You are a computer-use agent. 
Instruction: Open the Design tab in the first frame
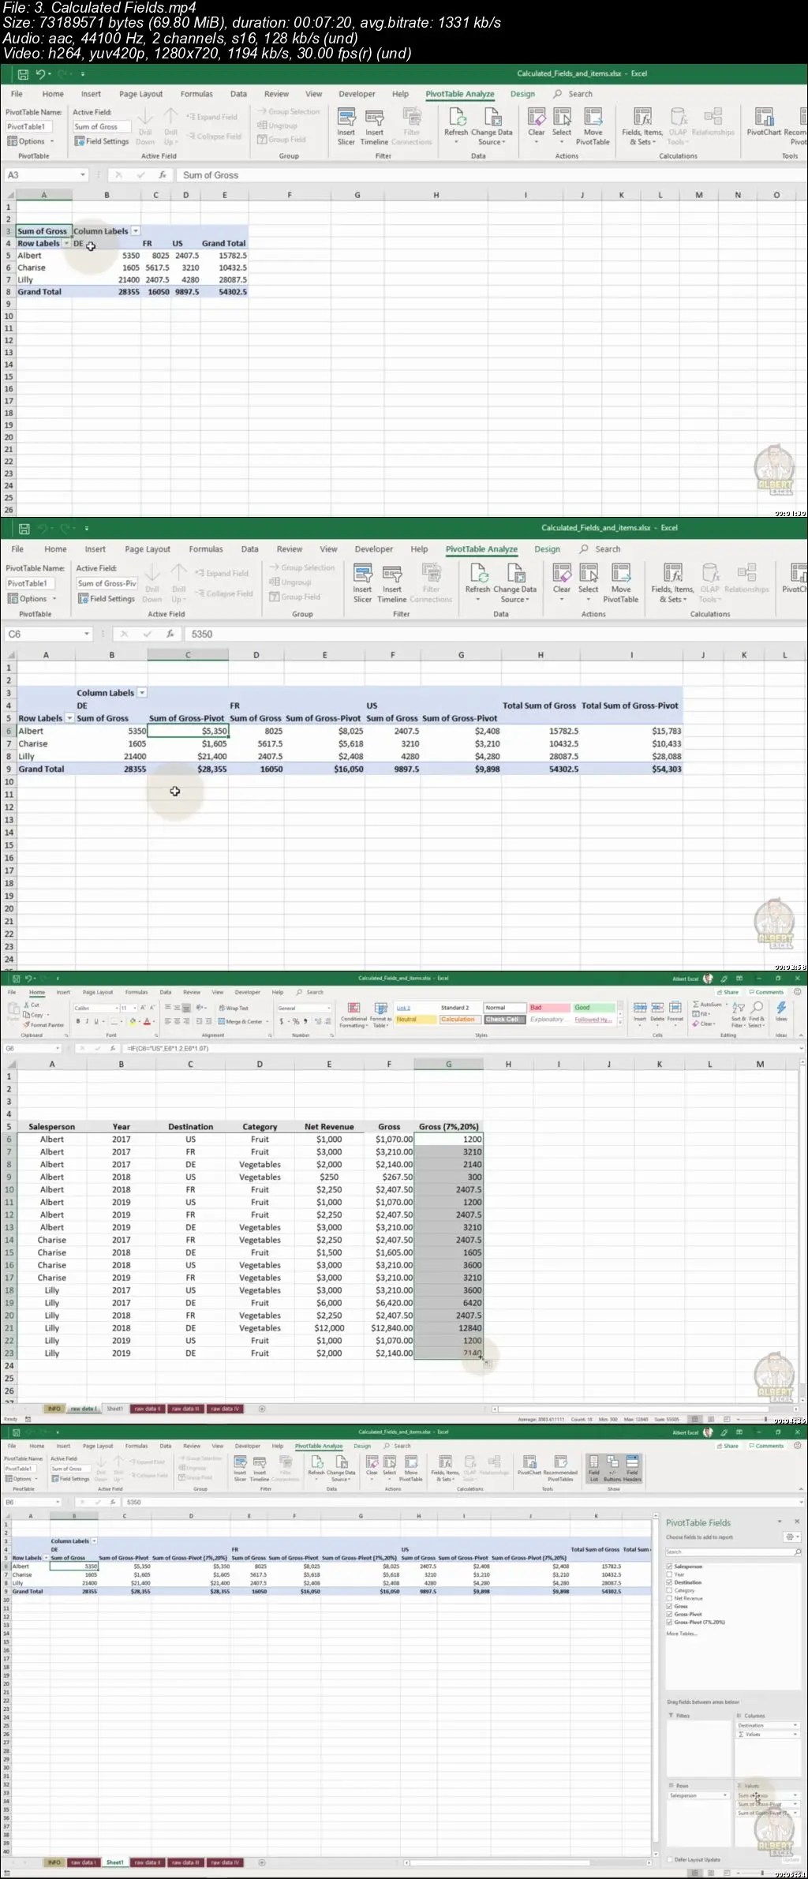[x=522, y=94]
